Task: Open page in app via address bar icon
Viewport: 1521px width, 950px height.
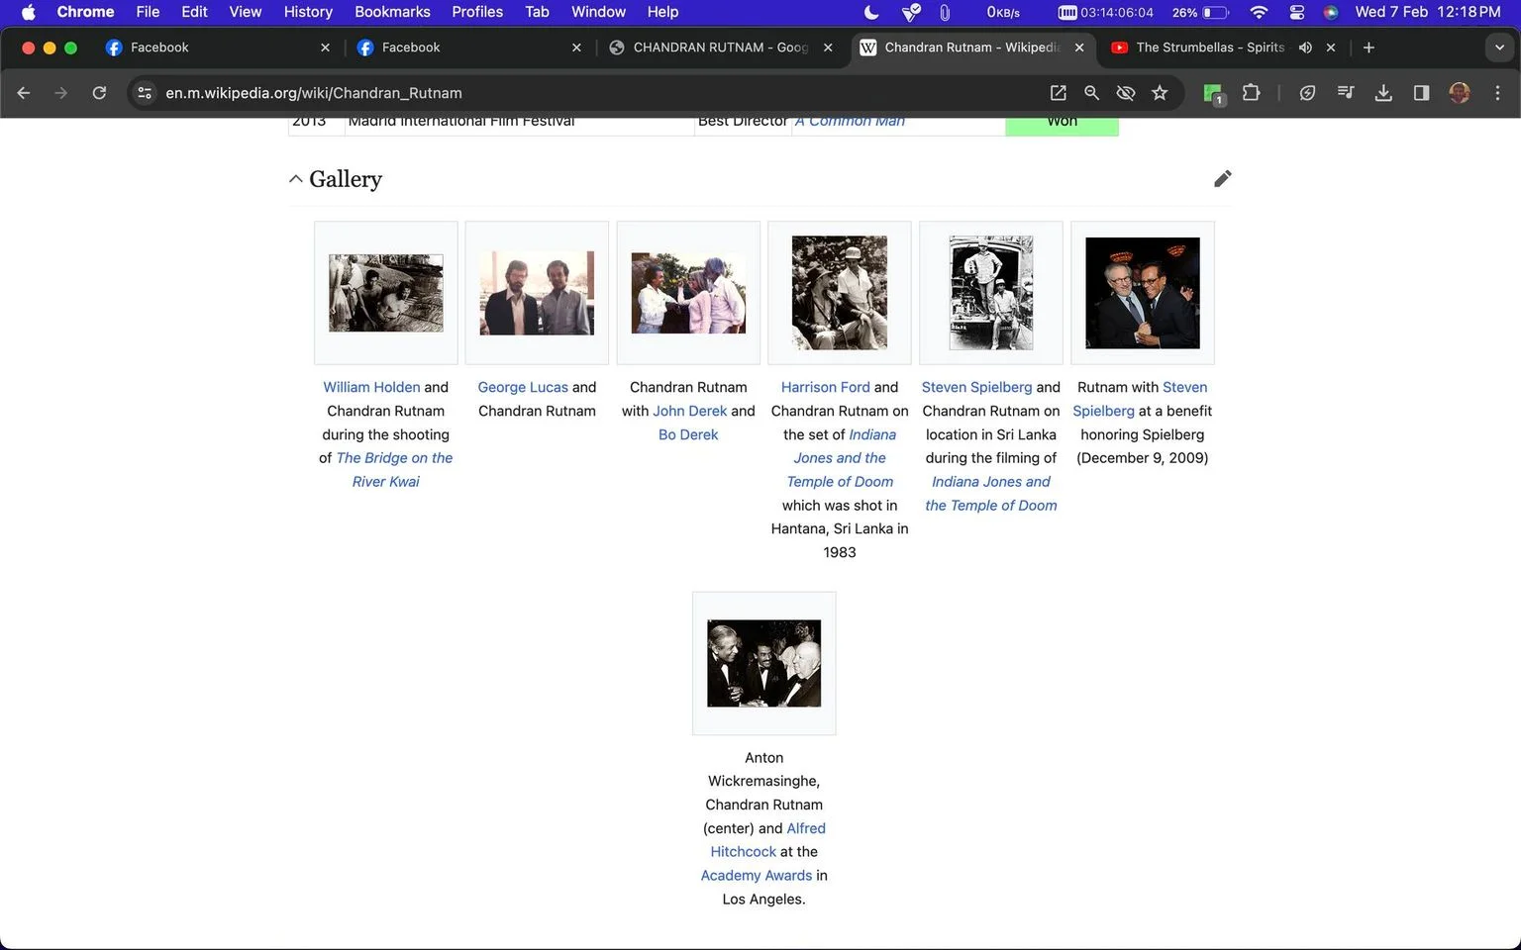Action: point(1058,93)
